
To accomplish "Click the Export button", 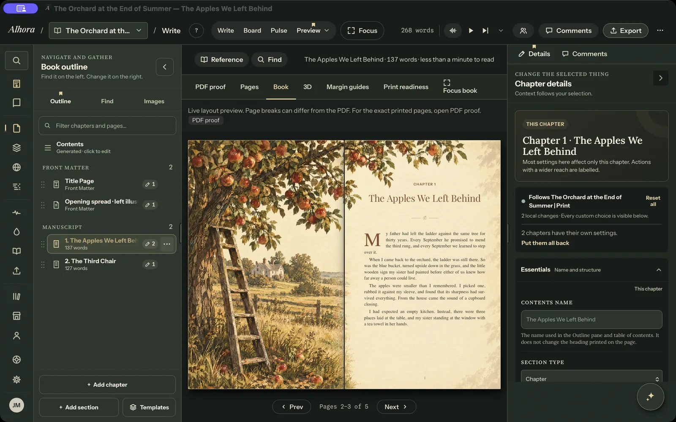I will pyautogui.click(x=626, y=31).
